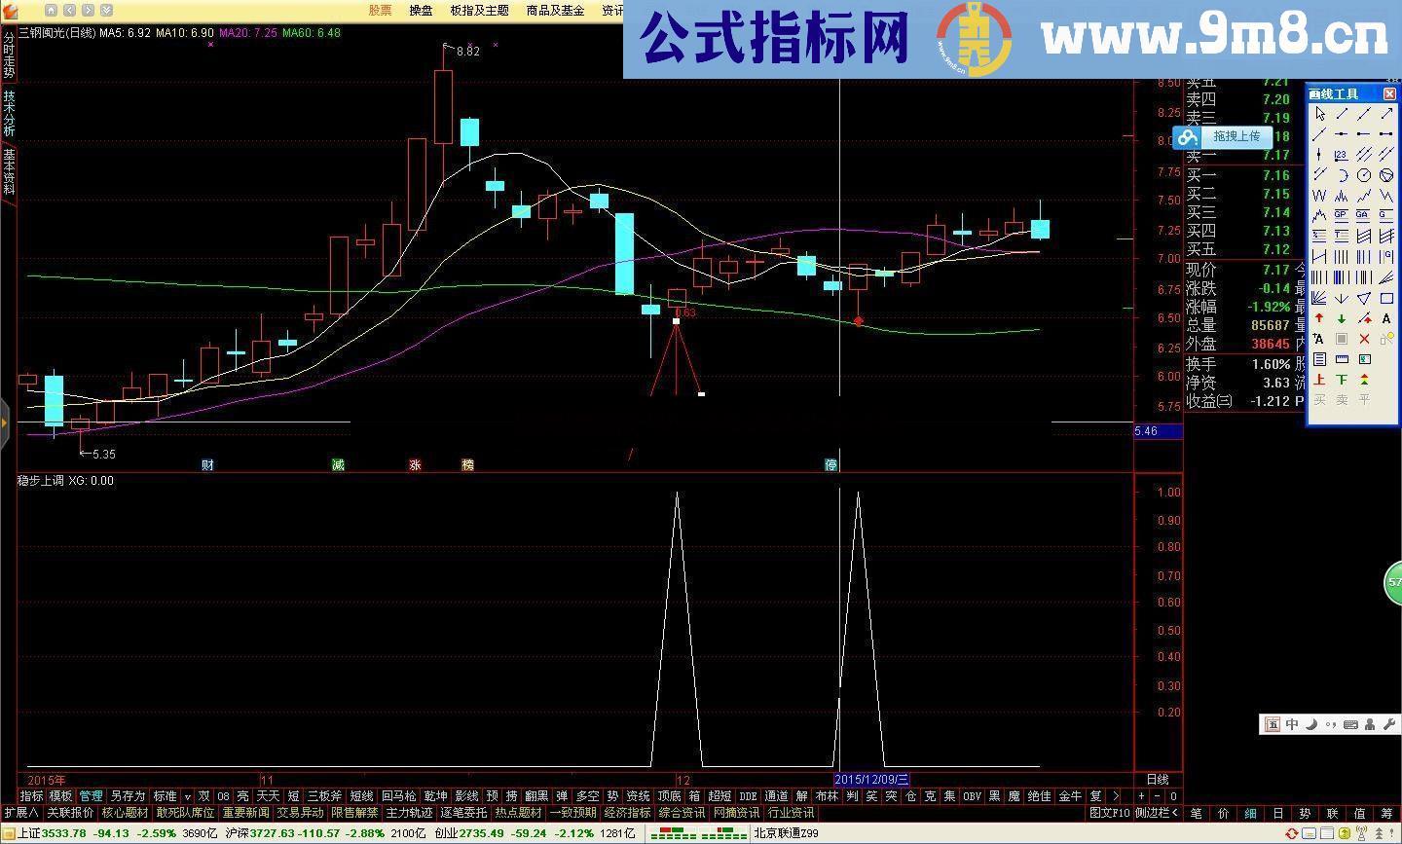Select the GA Gann angles drawing tool
This screenshot has width=1402, height=844.
(1364, 215)
